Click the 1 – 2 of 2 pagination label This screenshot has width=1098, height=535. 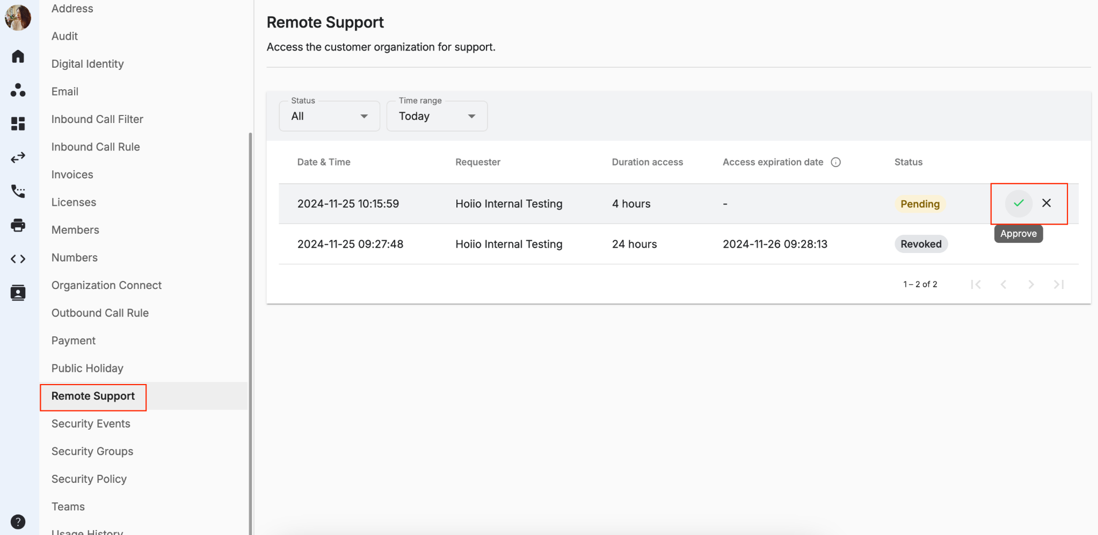point(920,284)
